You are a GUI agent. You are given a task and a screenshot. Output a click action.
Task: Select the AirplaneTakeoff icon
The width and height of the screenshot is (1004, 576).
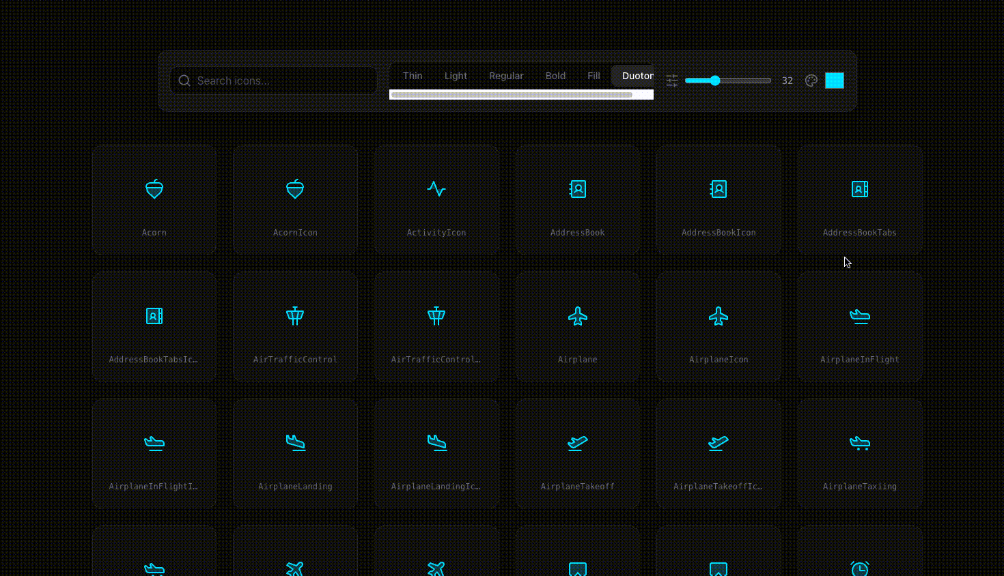578,443
